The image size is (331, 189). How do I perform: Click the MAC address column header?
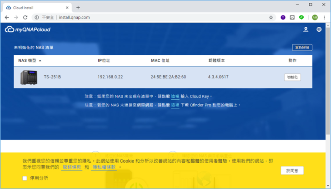[160, 61]
